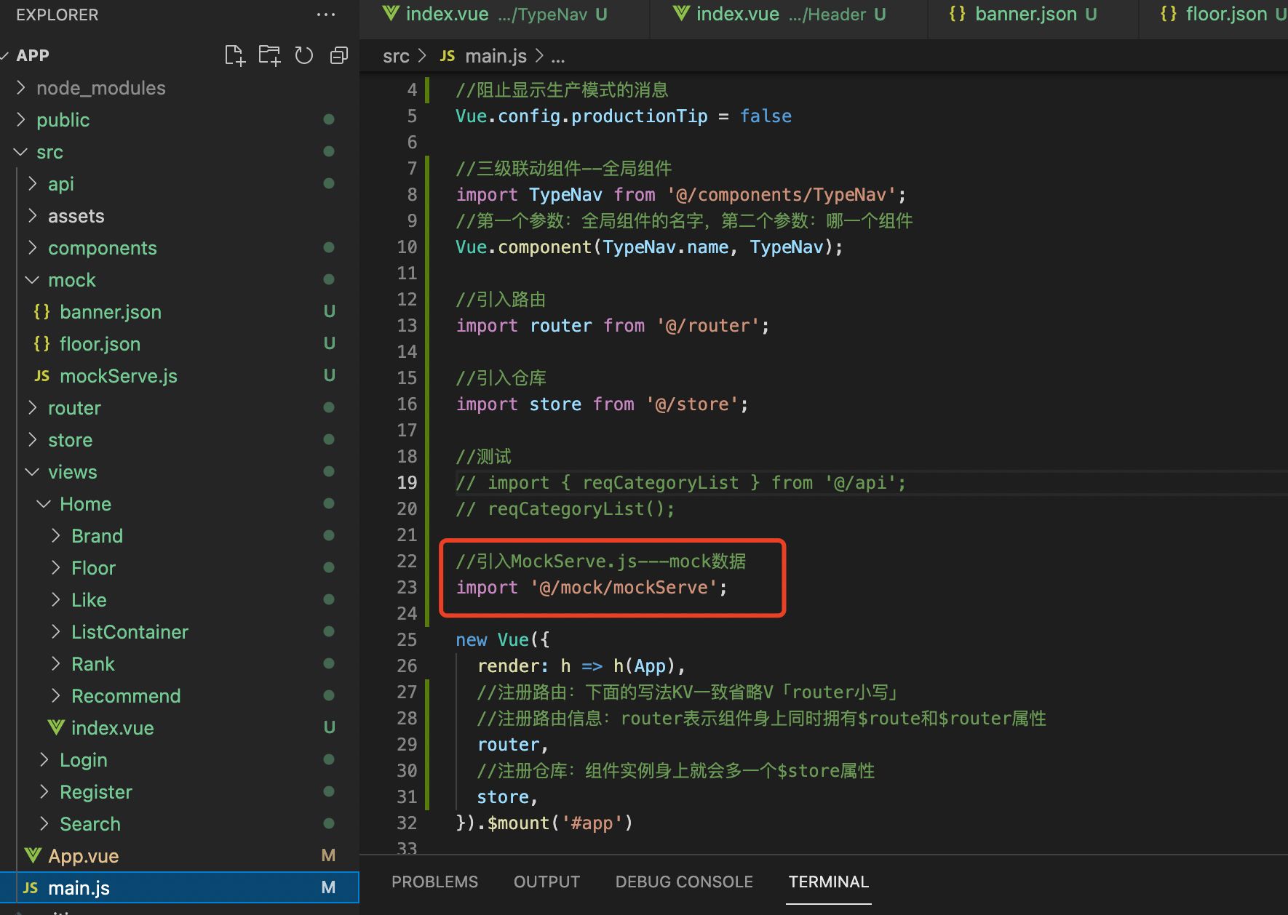Expand the Brand folder
Image resolution: width=1288 pixels, height=915 pixels.
(x=55, y=536)
